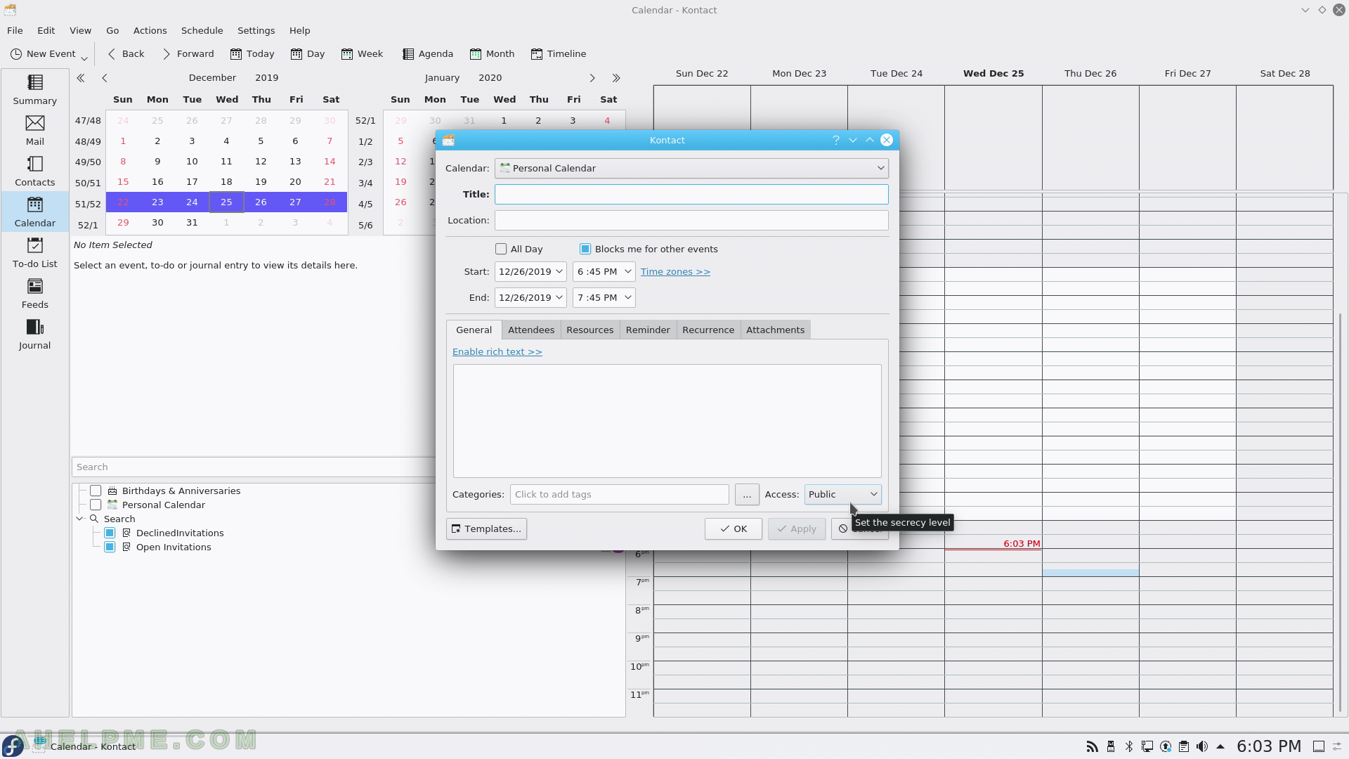Viewport: 1349px width, 759px height.
Task: Click into the Title field
Action: tap(691, 194)
